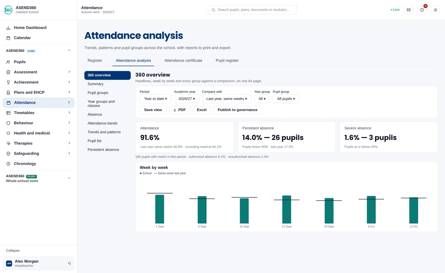Click the Assessment clipboard icon
Screen dimensions: 445x273
(8, 72)
